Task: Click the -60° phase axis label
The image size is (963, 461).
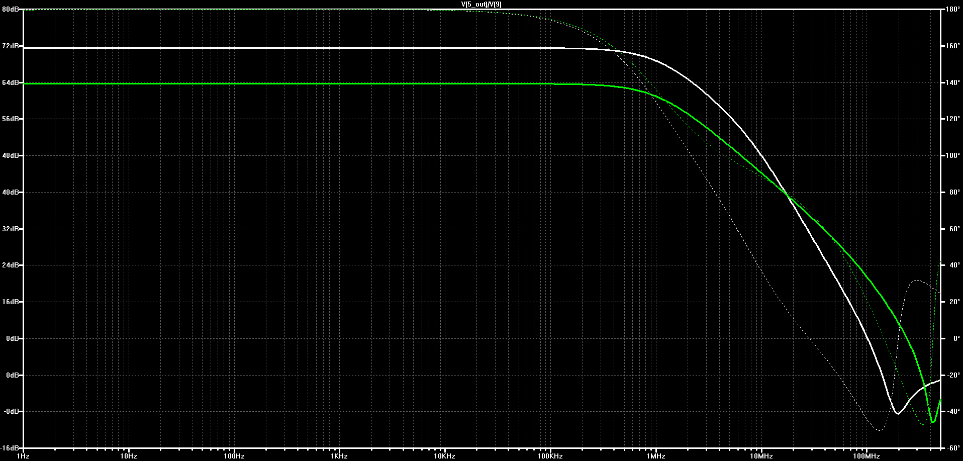Action: (x=952, y=447)
